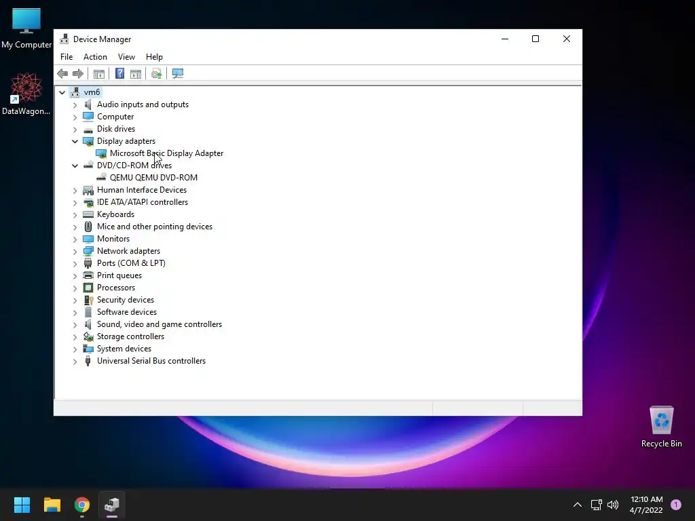Select the DataWagon desktop shortcut
This screenshot has height=521, width=695.
26,94
